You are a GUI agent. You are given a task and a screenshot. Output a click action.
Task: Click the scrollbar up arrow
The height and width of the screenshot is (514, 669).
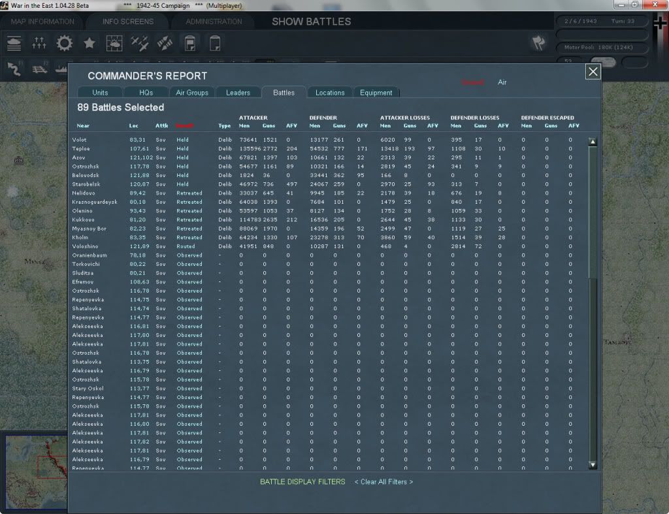pyautogui.click(x=593, y=142)
